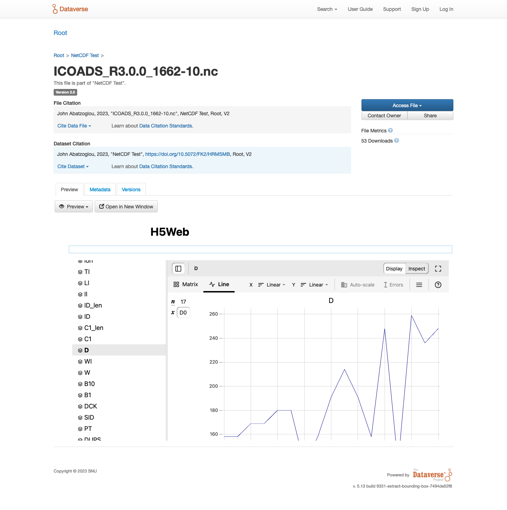
Task: Select the Matrix visualization tab
Action: (x=186, y=284)
